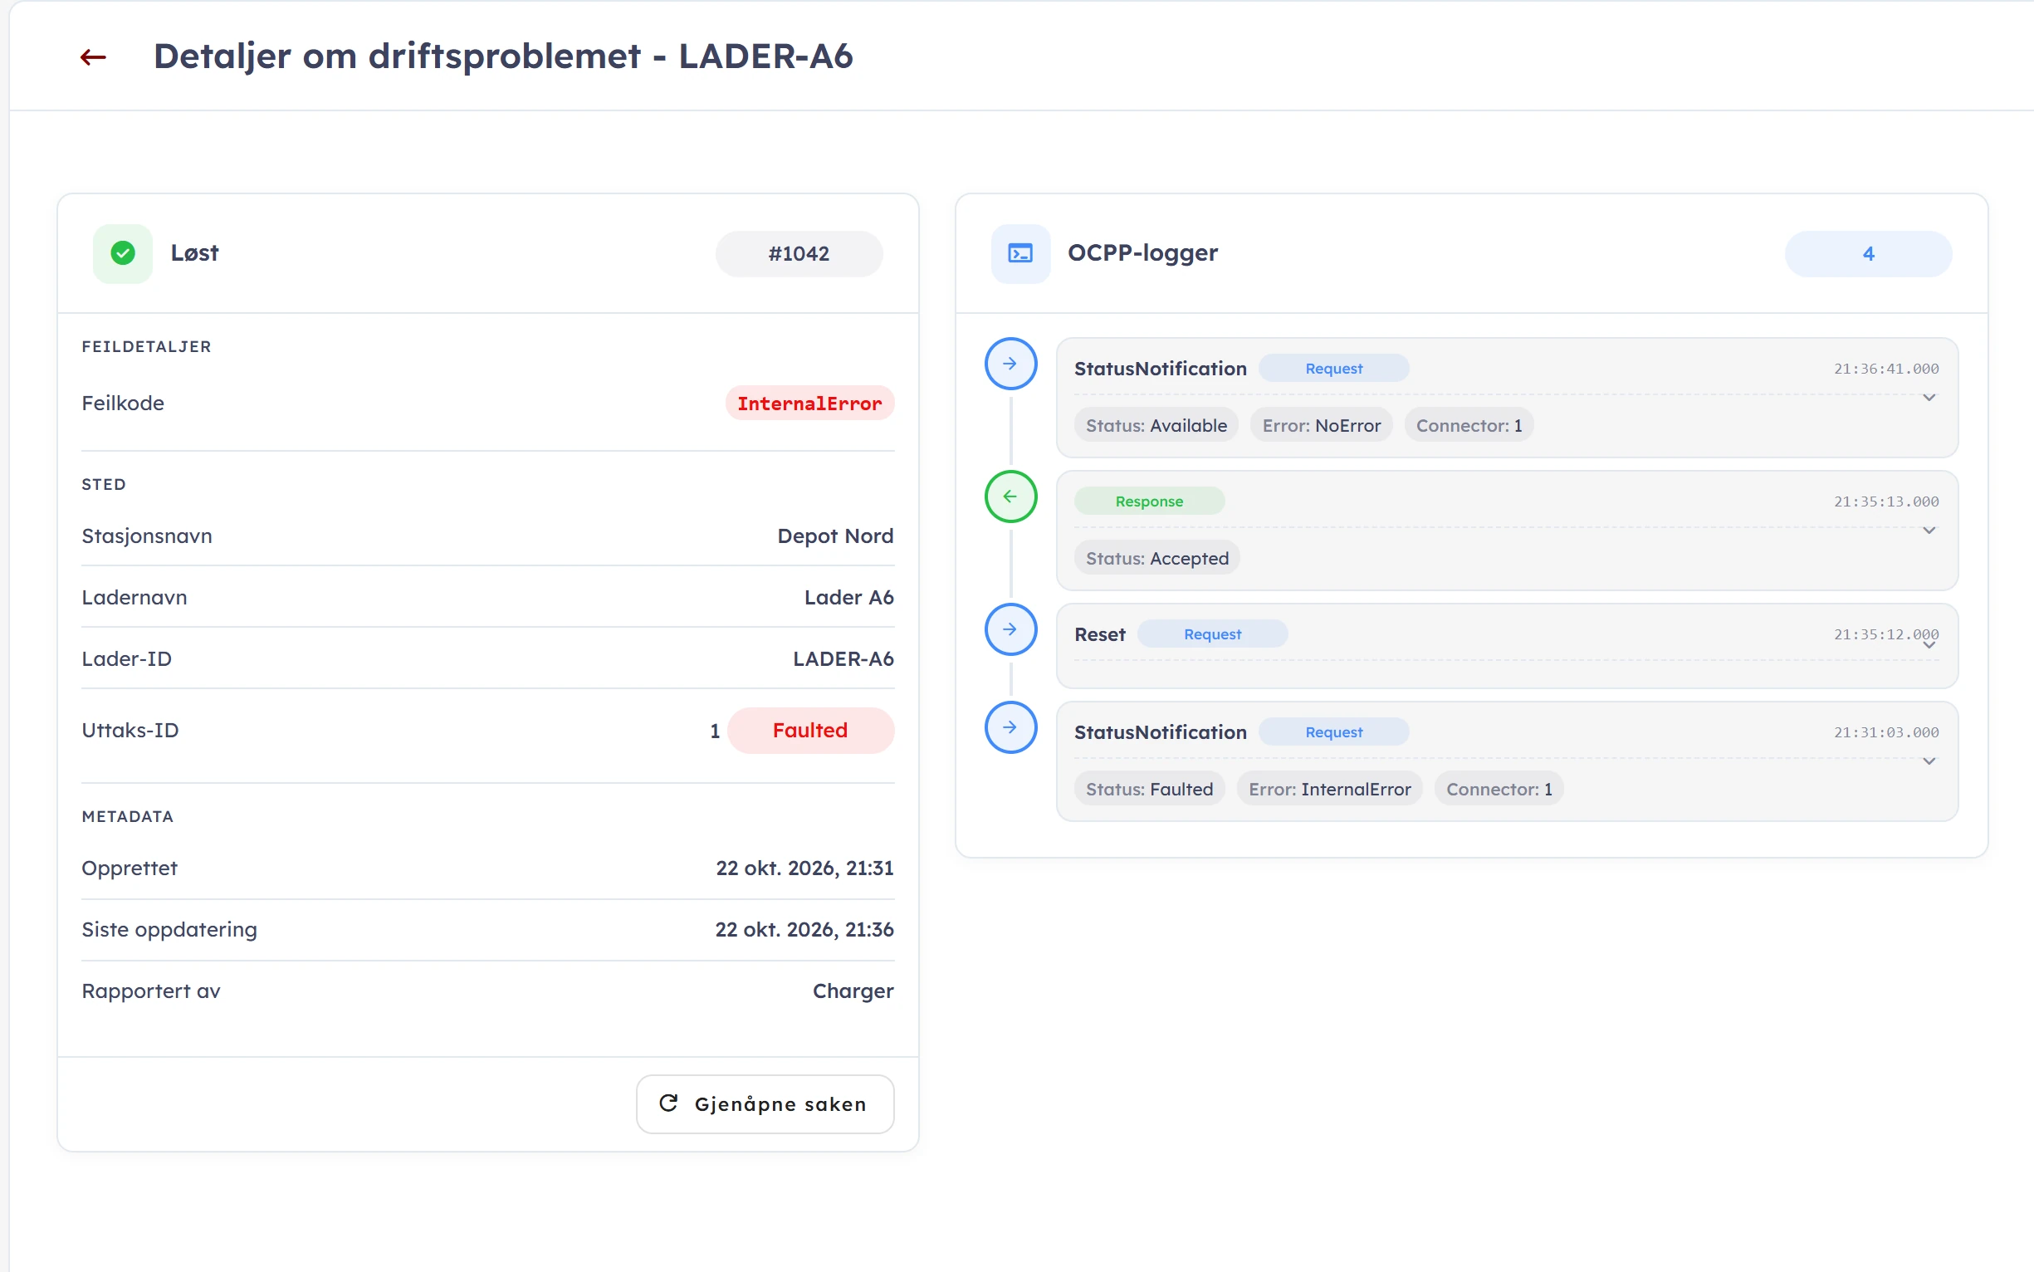Image resolution: width=2034 pixels, height=1272 pixels.
Task: Click the 21:31:03.000 timestamp
Action: tap(1885, 732)
